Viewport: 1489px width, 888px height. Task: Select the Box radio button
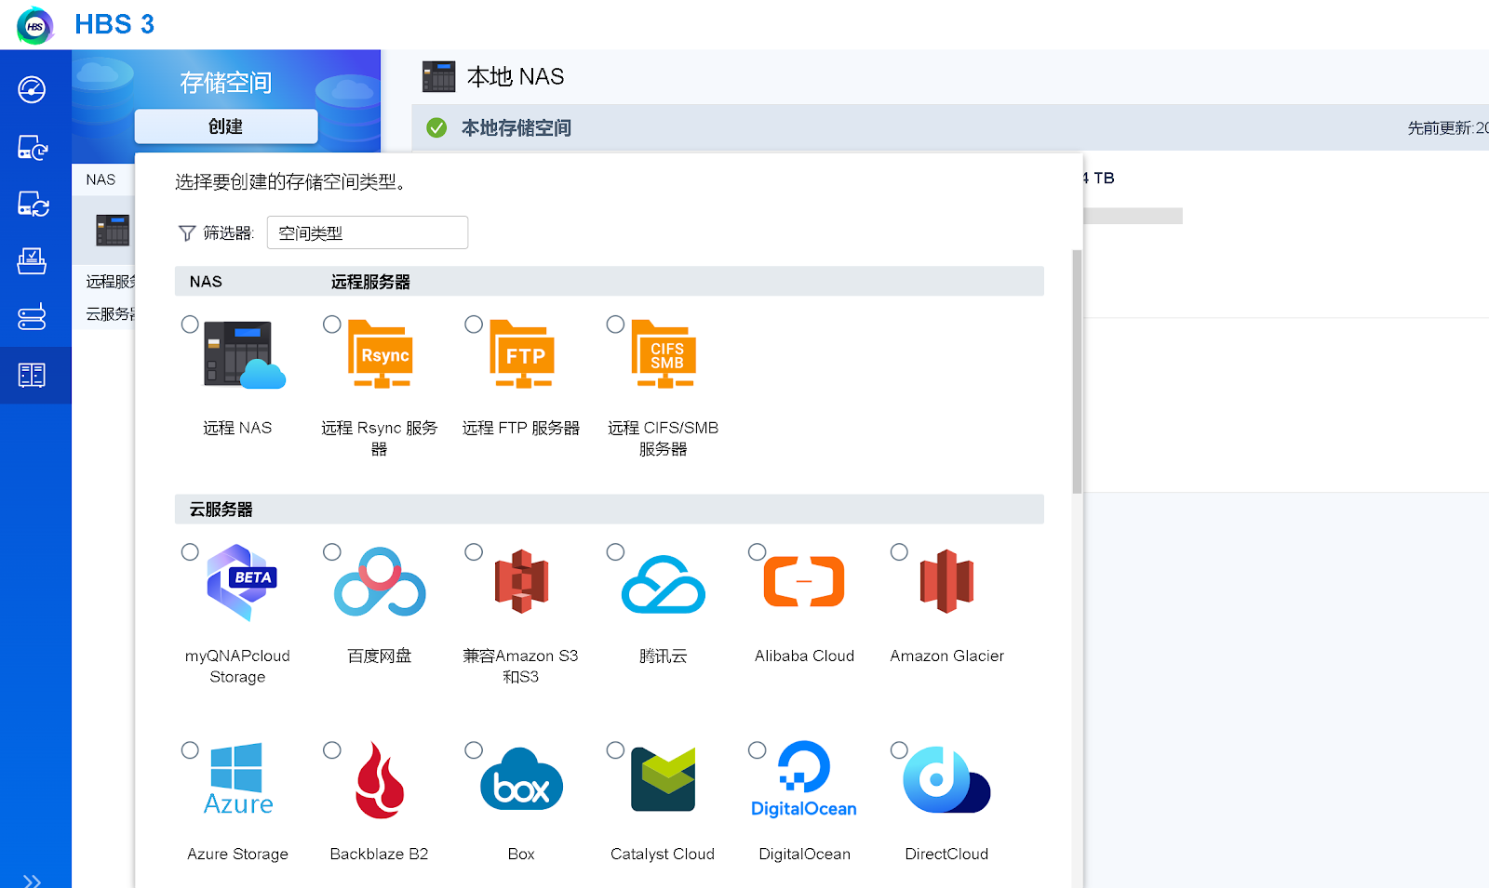coord(474,750)
